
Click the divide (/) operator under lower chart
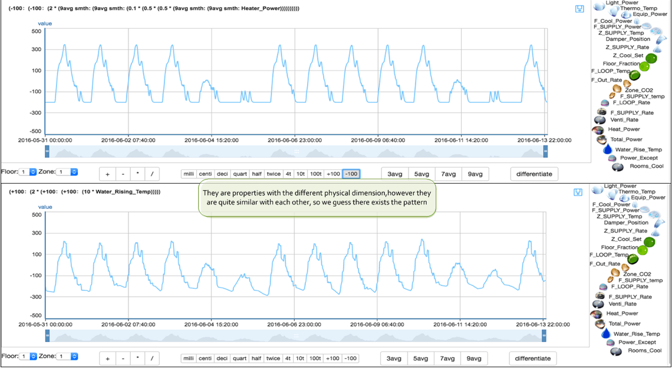coord(151,358)
